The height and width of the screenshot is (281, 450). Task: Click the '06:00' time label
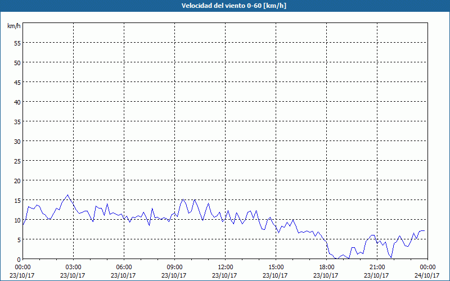coord(124,268)
